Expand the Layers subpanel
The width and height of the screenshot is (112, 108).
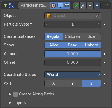pos(10,103)
